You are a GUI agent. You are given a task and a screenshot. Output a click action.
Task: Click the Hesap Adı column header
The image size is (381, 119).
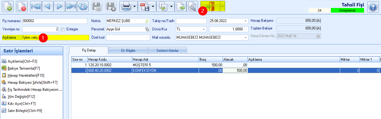pos(165,59)
